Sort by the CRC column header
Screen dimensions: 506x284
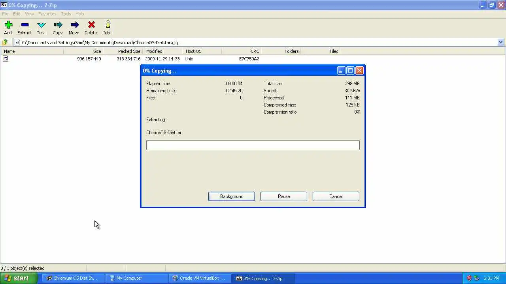241,51
